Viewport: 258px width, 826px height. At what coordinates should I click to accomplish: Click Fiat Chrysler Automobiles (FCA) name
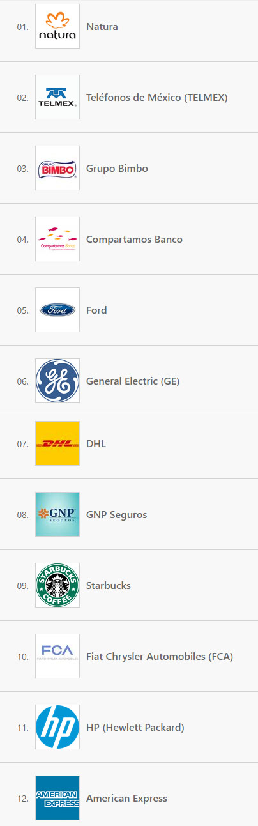pyautogui.click(x=160, y=657)
